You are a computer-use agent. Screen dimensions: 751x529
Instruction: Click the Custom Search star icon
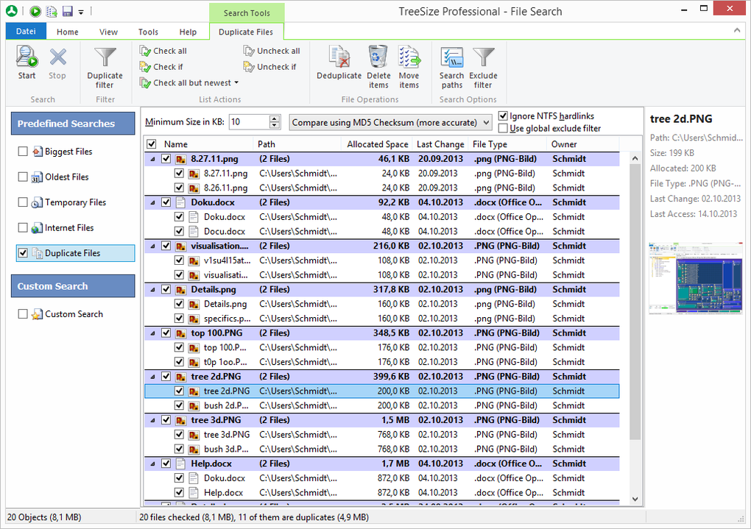(x=38, y=314)
